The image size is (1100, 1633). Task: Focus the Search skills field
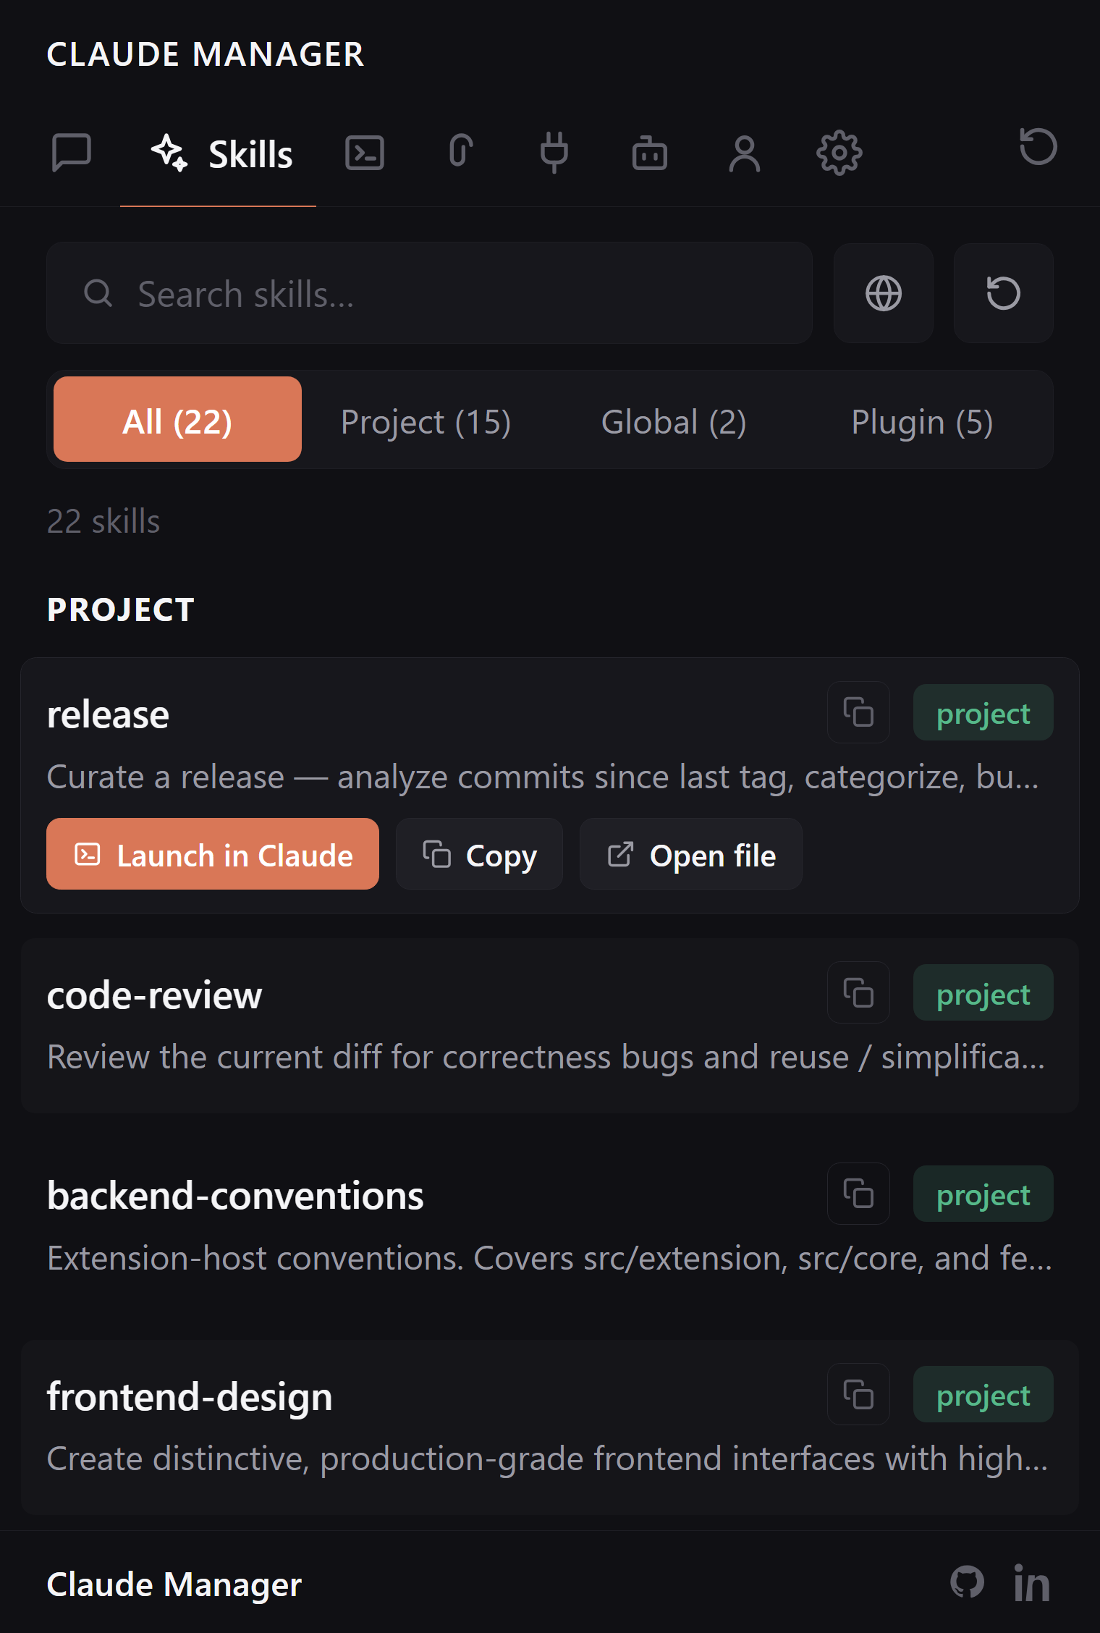pyautogui.click(x=430, y=294)
